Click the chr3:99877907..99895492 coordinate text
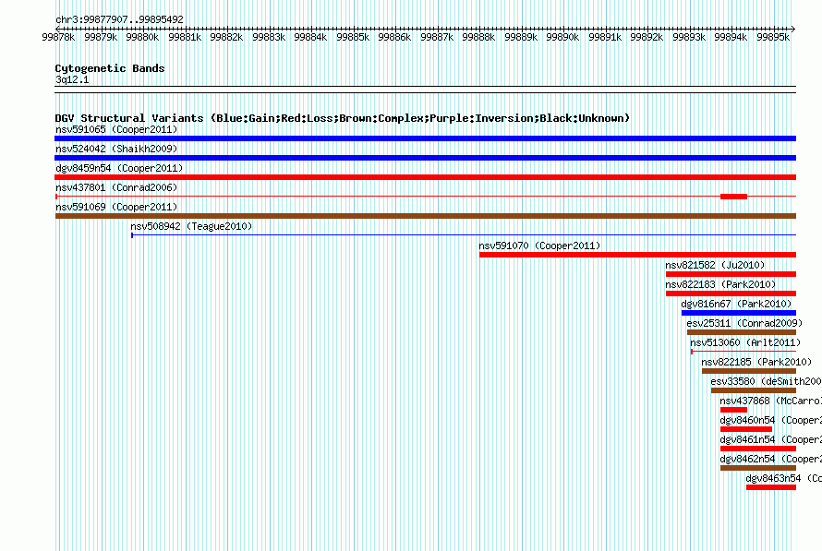Screen dimensions: 822x551 pyautogui.click(x=119, y=19)
